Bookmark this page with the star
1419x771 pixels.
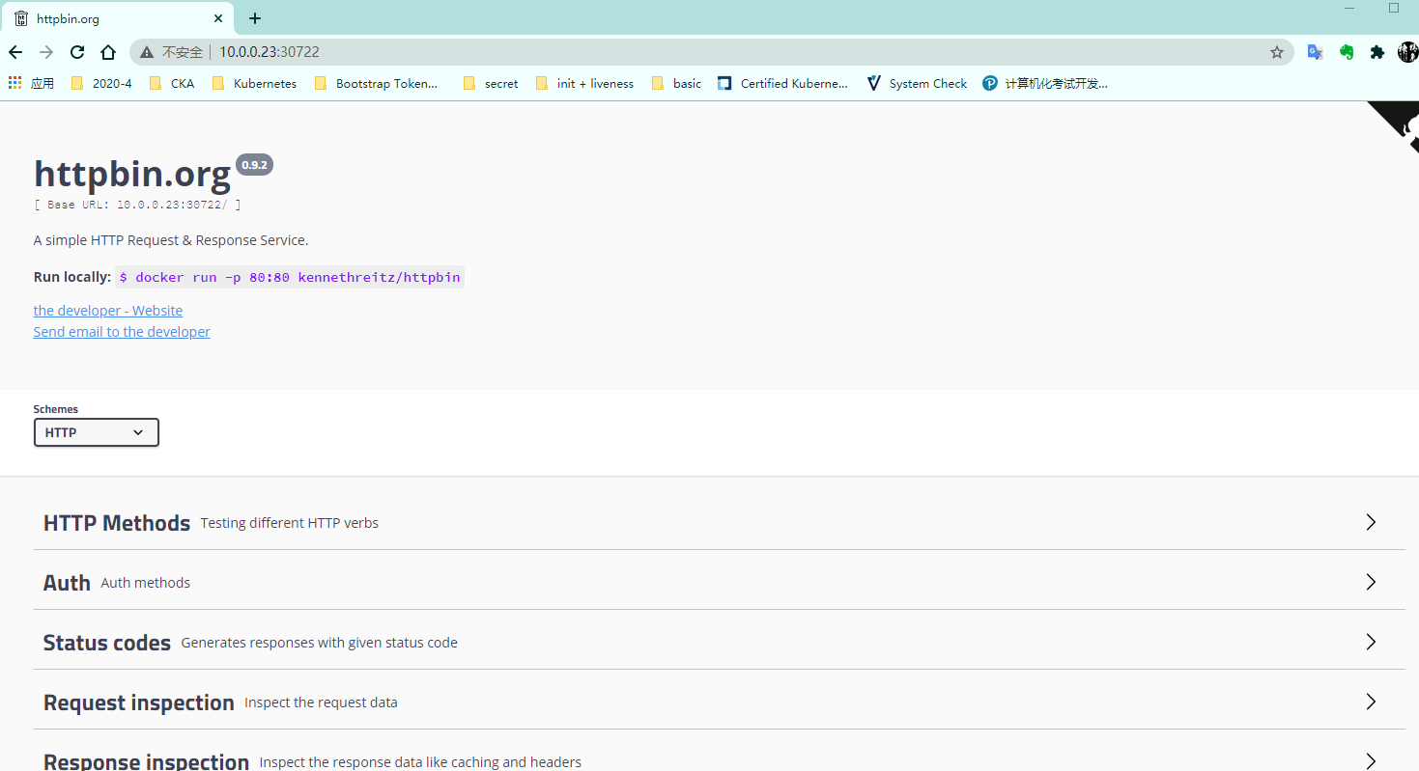1277,52
